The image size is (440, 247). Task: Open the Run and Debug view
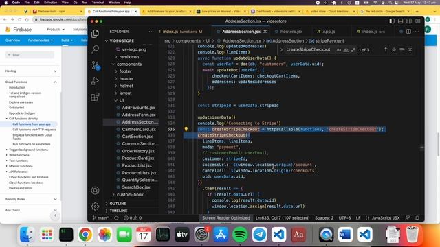click(95, 81)
